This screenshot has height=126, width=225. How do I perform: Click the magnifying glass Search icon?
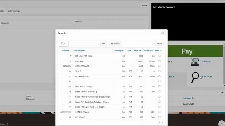click(195, 77)
